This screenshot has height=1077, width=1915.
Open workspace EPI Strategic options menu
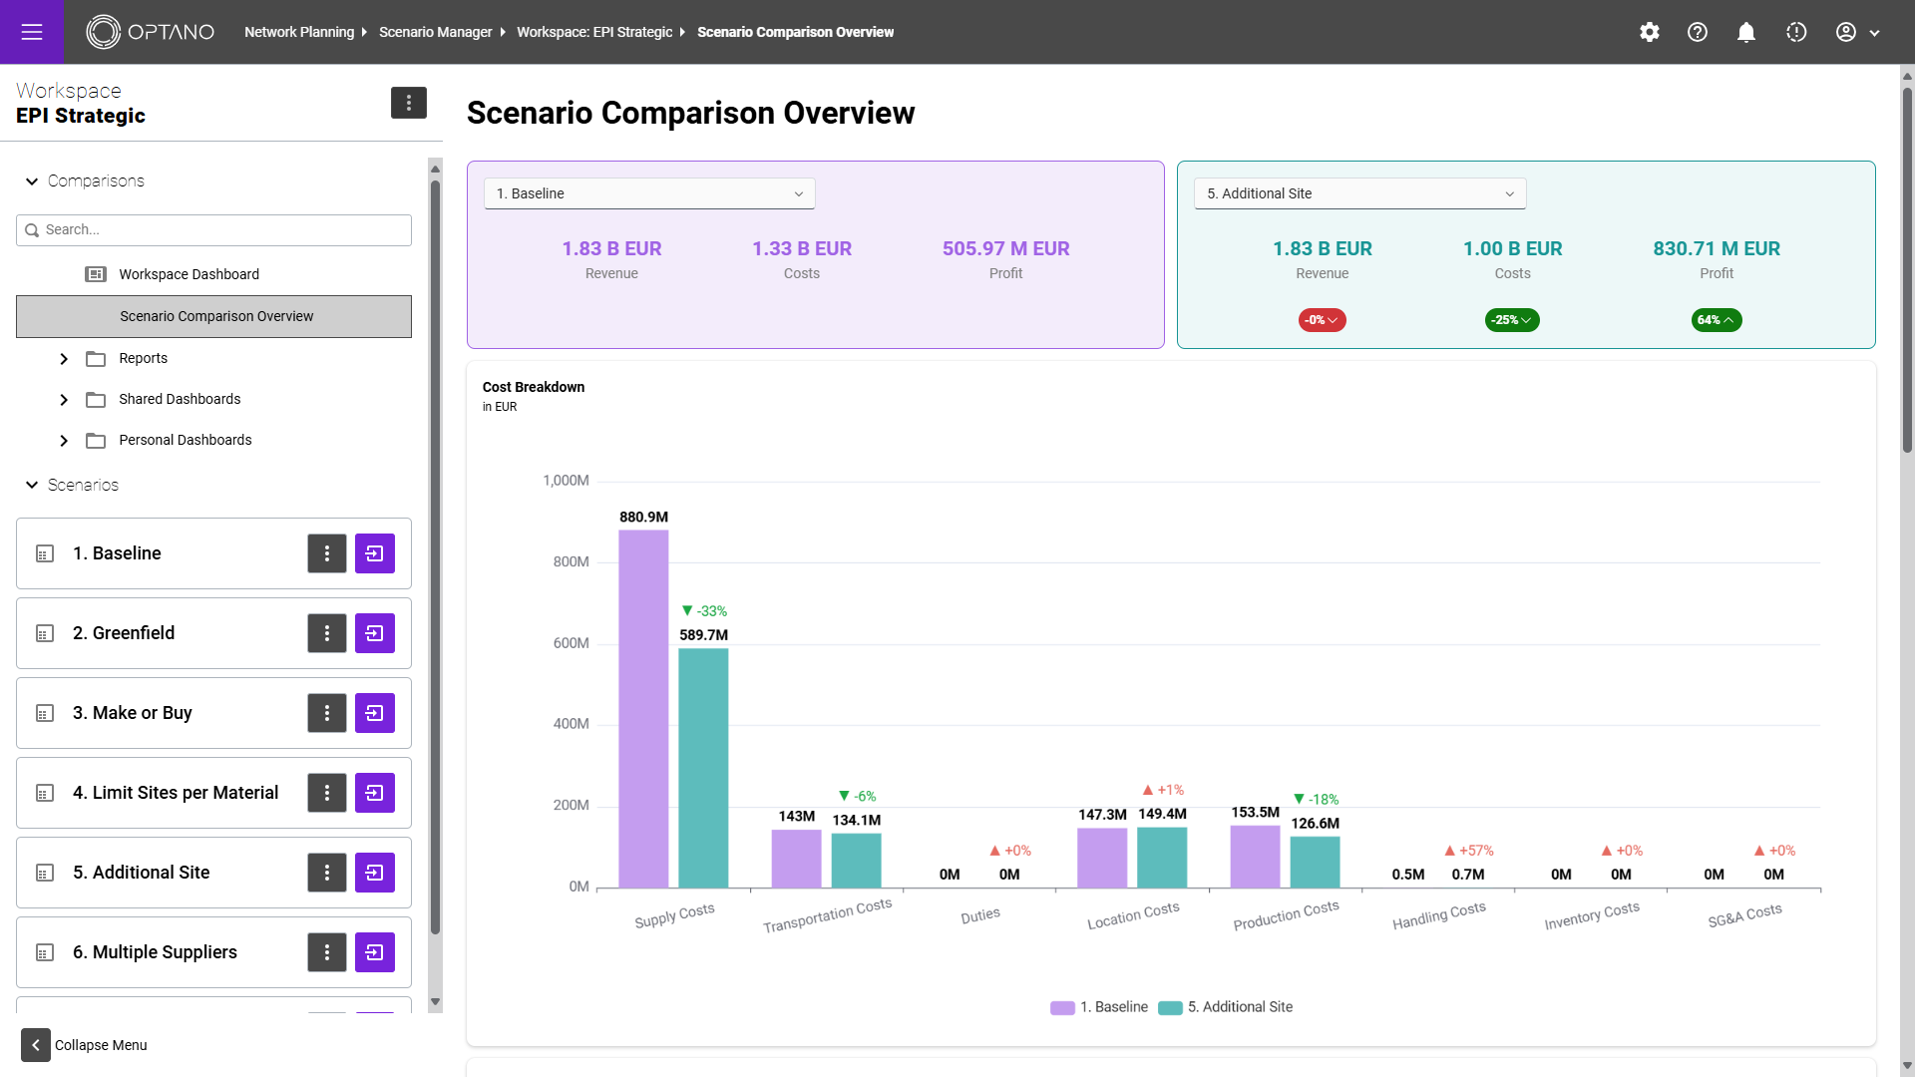coord(408,103)
